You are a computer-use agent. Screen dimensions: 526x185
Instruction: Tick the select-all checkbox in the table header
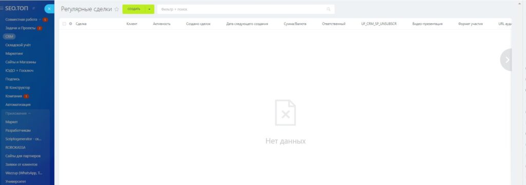(x=64, y=24)
